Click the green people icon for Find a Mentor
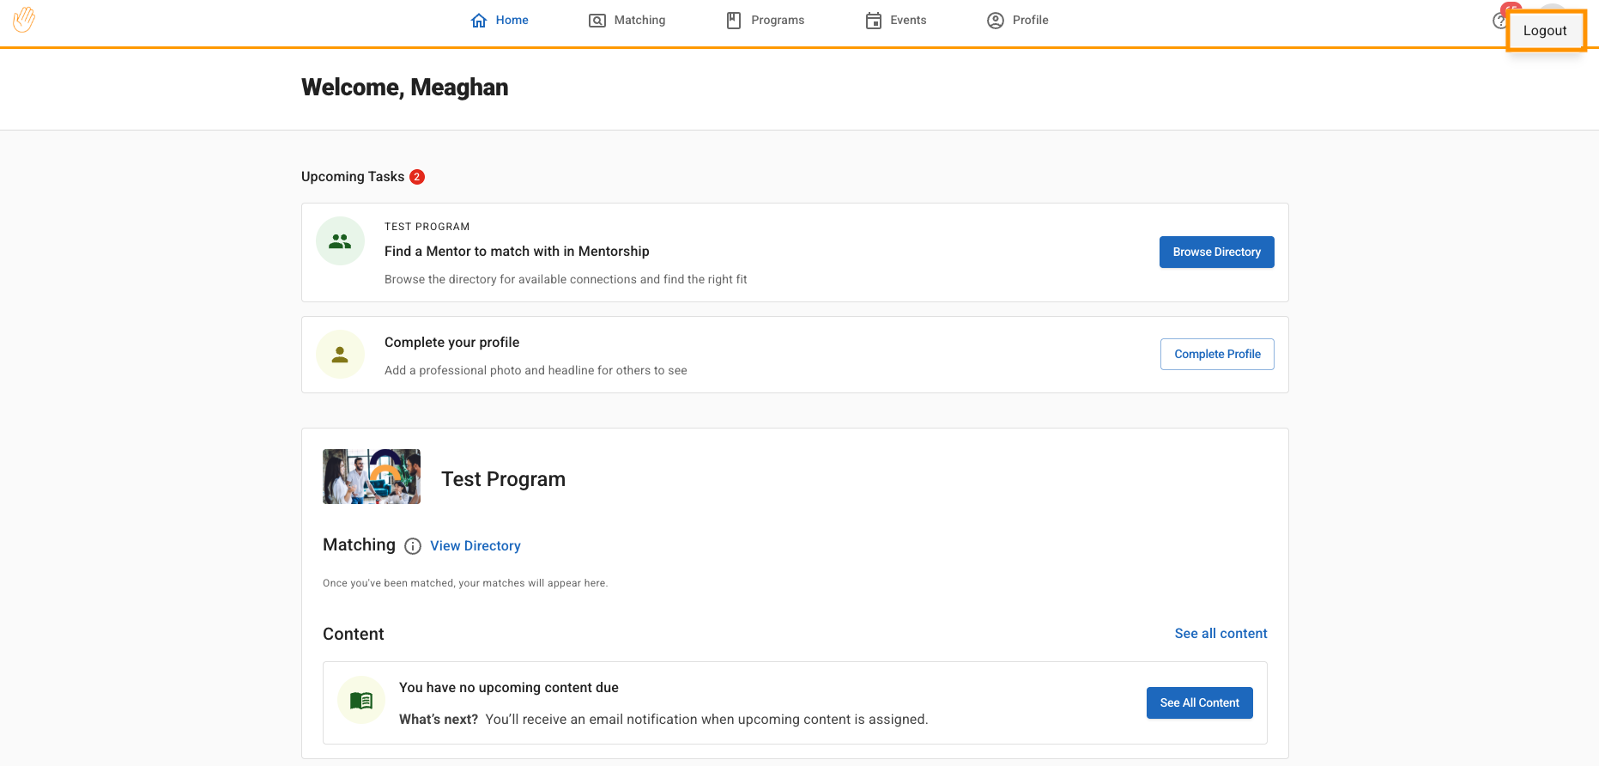 [341, 241]
